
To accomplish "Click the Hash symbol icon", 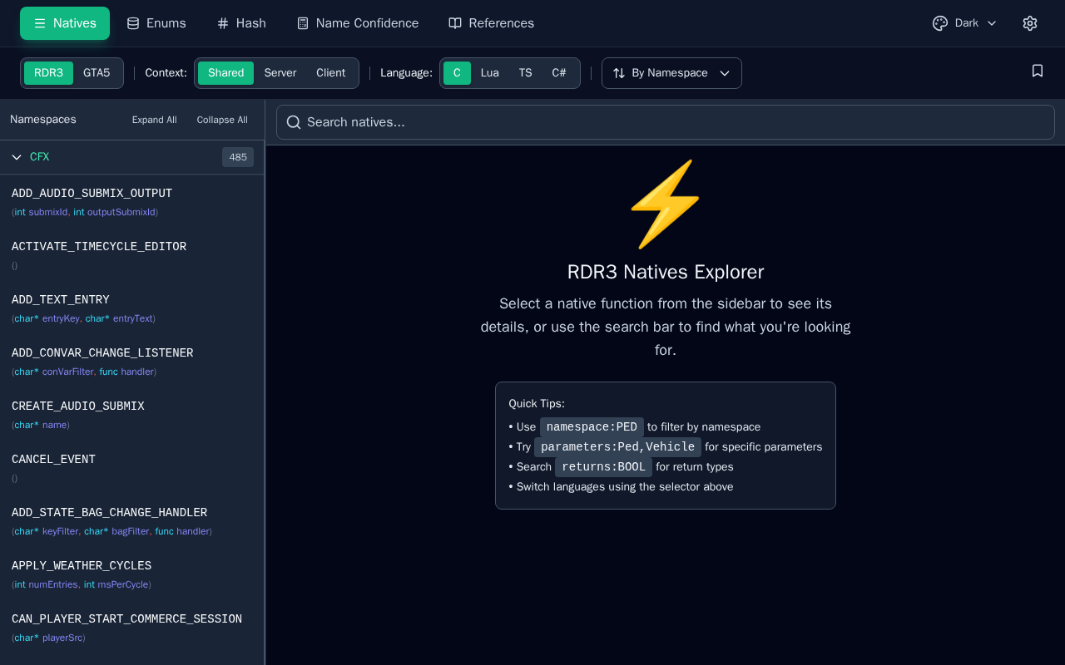I will coord(223,23).
